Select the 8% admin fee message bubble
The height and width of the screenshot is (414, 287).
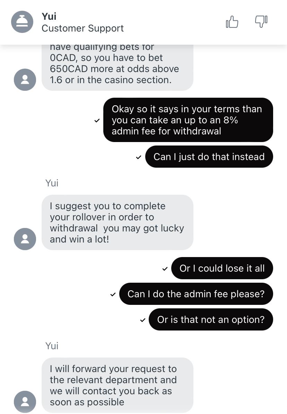coord(188,120)
